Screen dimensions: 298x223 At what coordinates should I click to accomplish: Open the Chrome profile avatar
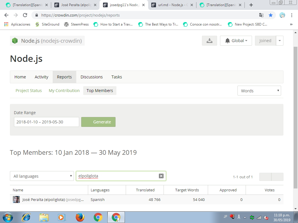tap(282, 15)
